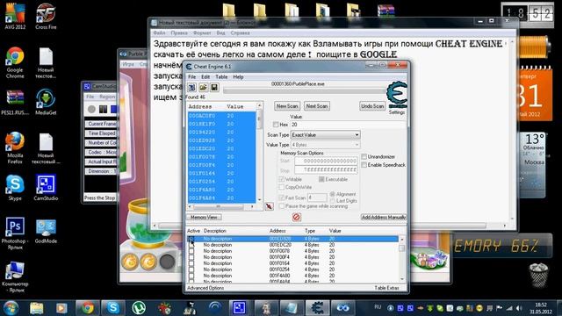The width and height of the screenshot is (562, 316).
Task: Click the save floppy disk icon in Cheat Engine
Action: pos(214,87)
